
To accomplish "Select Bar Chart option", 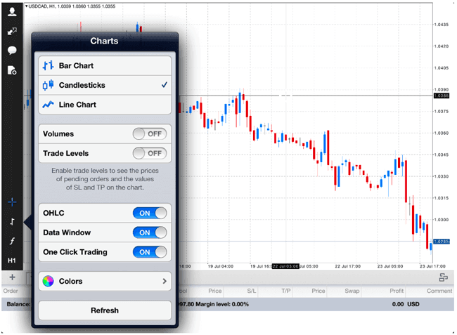I will click(x=105, y=66).
